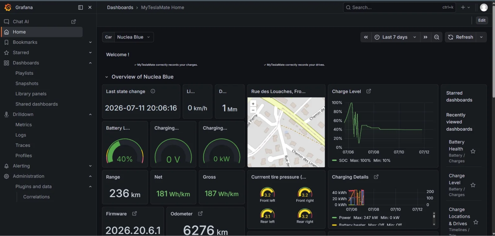Image resolution: width=495 pixels, height=236 pixels.
Task: Click the Edit dashboard button
Action: pyautogui.click(x=482, y=20)
